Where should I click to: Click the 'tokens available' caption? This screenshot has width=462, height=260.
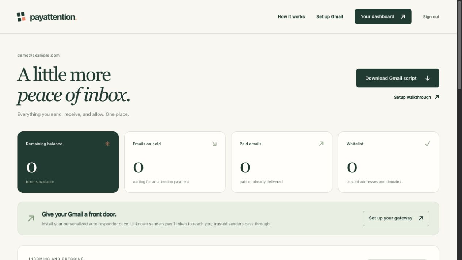click(x=40, y=182)
